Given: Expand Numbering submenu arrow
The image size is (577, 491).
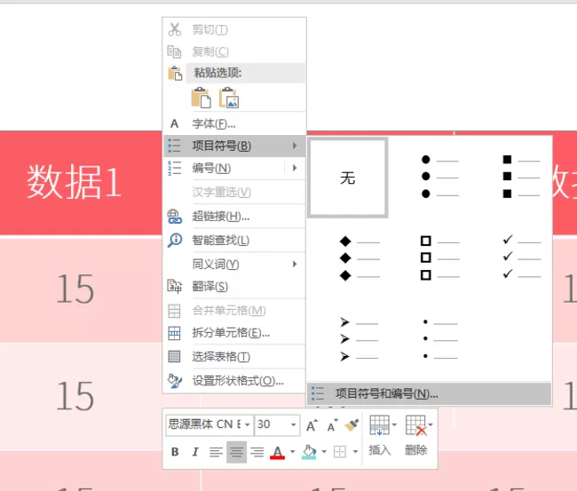Looking at the screenshot, I should pos(295,168).
